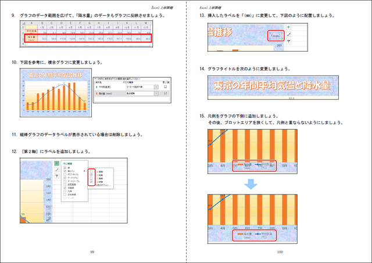Screen dimensions: 372x263
Task: Click the Chart Filters funnel icon in step 12 figure
Action: [x=57, y=176]
